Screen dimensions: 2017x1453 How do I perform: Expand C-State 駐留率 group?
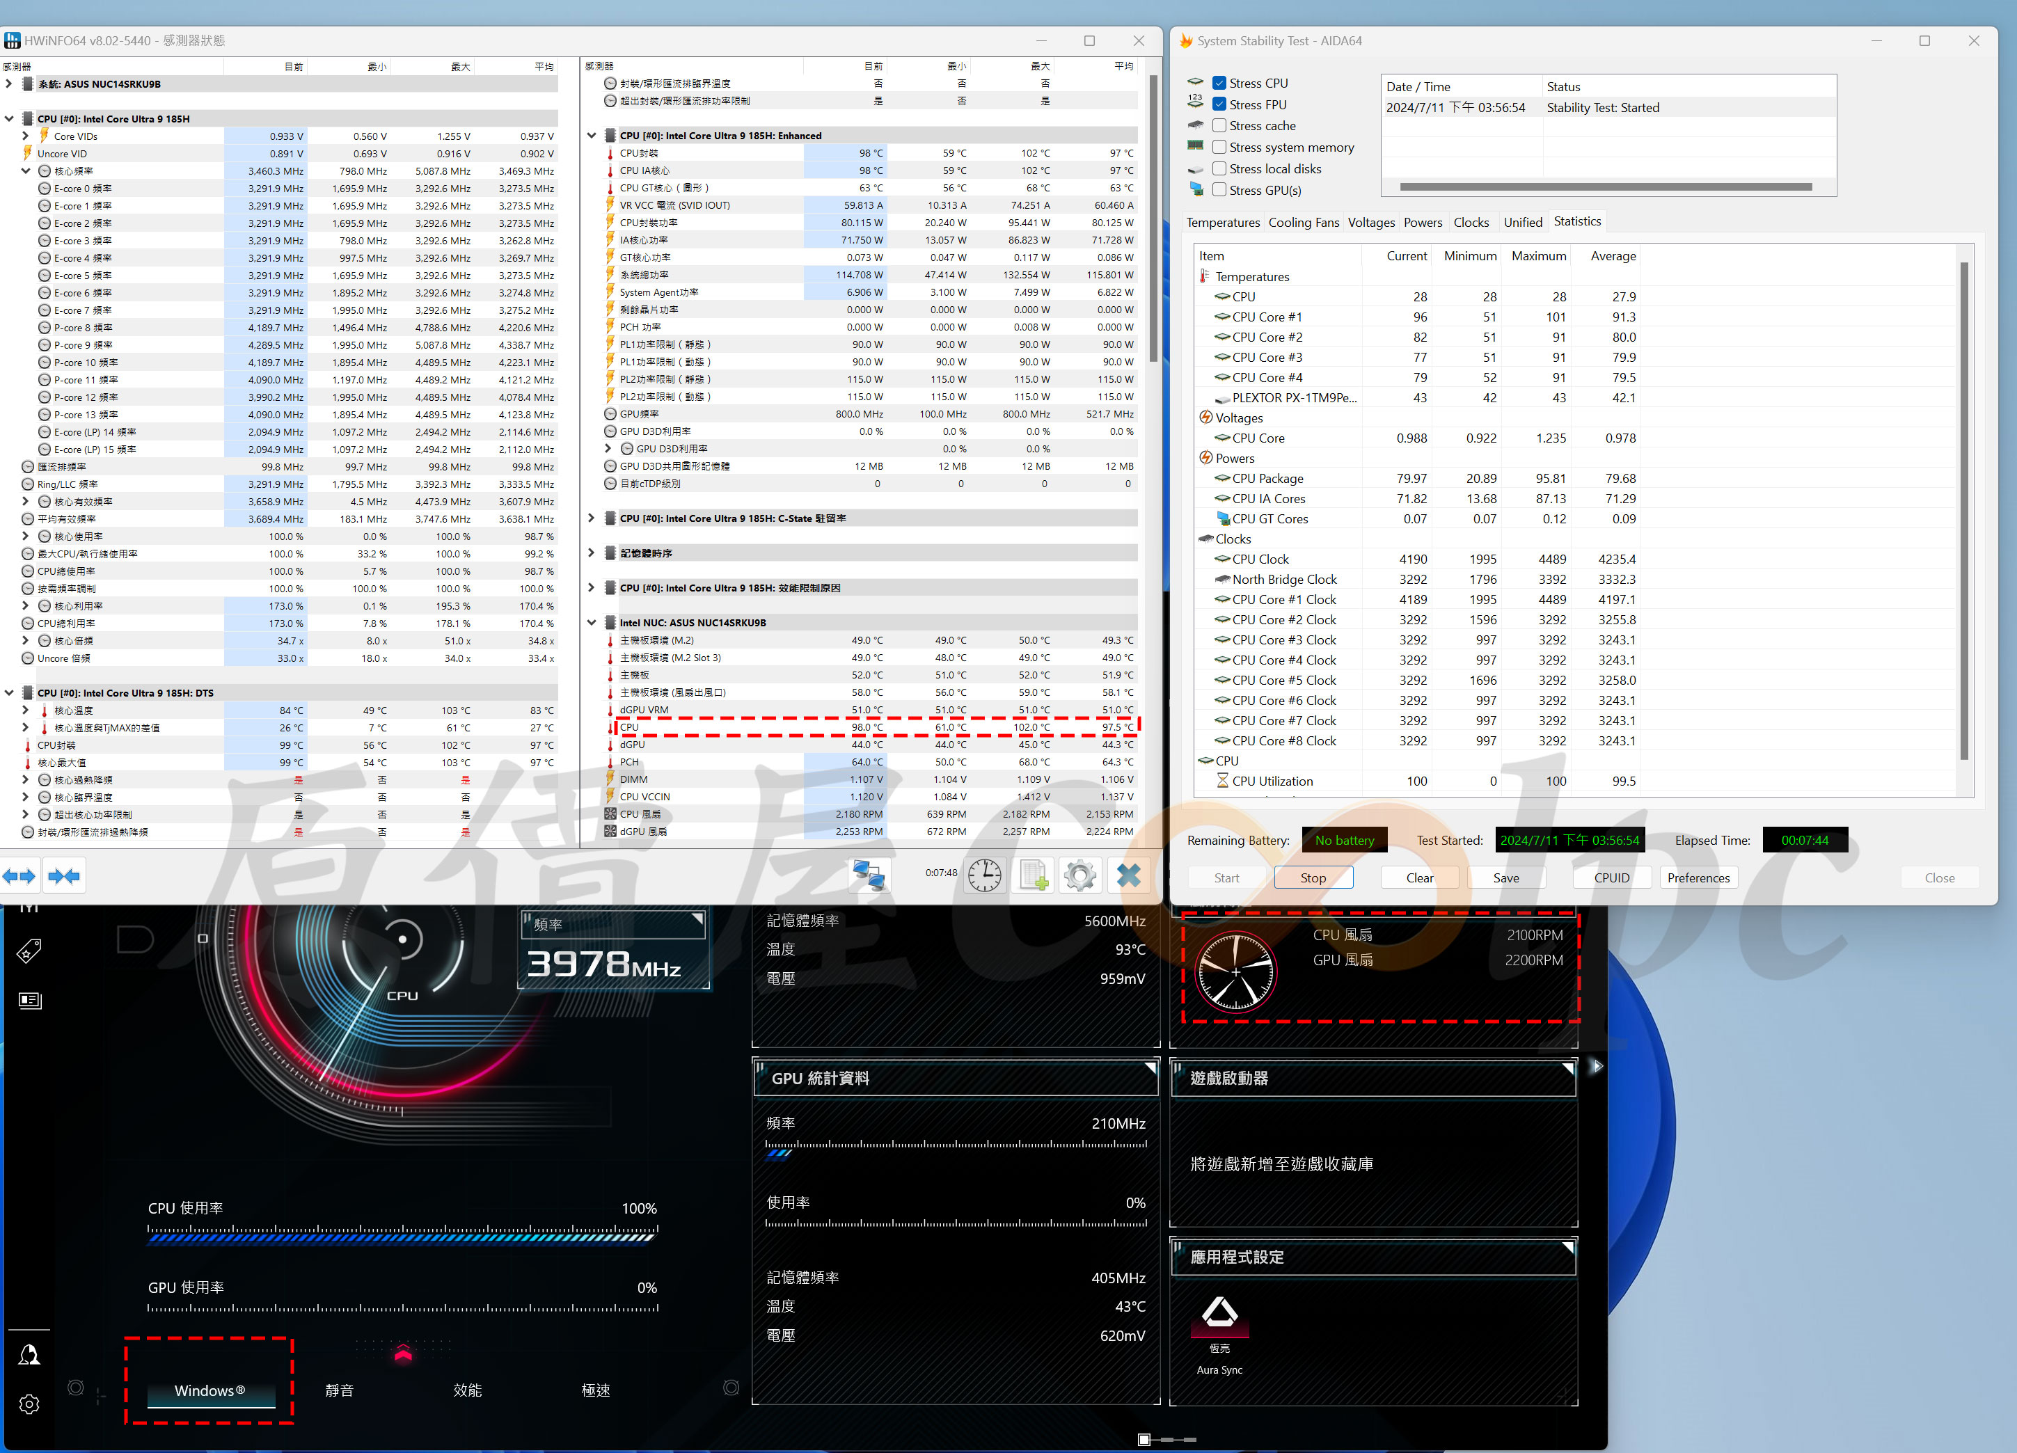tap(592, 518)
